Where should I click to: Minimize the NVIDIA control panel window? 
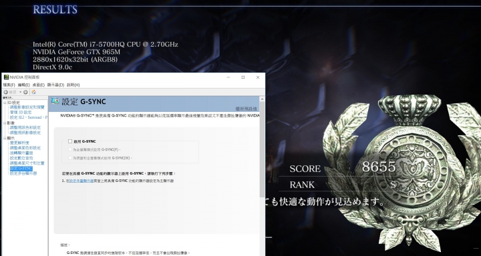pyautogui.click(x=228, y=77)
